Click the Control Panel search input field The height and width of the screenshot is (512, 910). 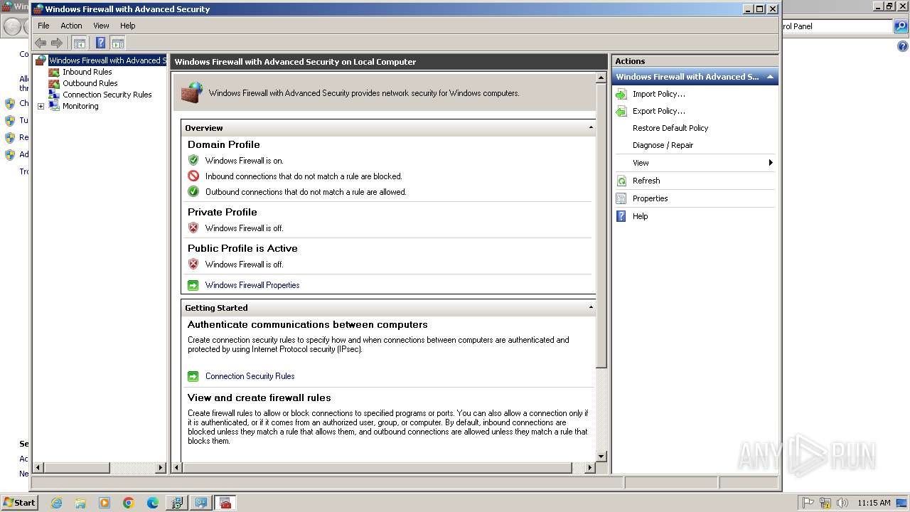(836, 26)
